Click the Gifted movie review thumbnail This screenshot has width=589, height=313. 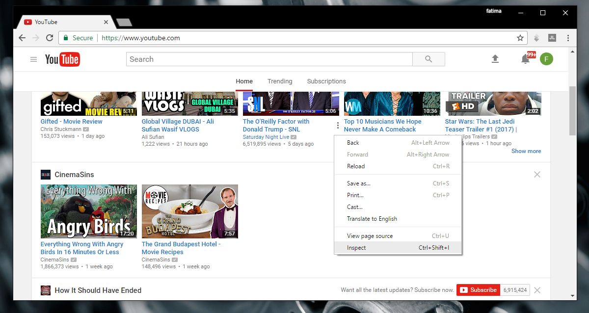(x=89, y=104)
